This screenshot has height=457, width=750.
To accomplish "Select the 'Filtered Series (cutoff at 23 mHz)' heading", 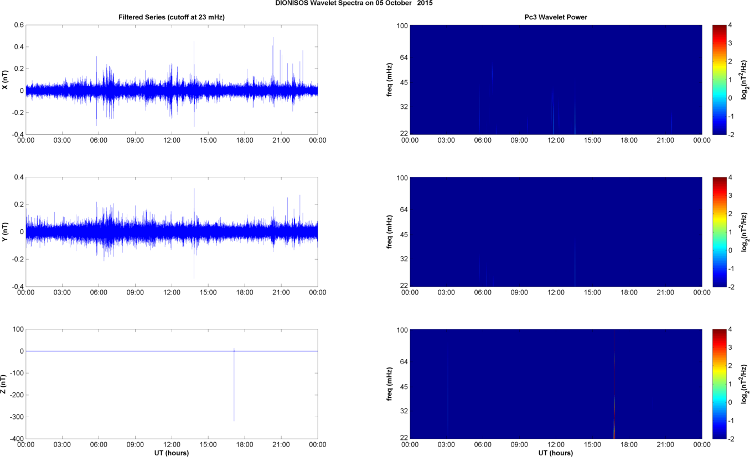I will pyautogui.click(x=172, y=18).
